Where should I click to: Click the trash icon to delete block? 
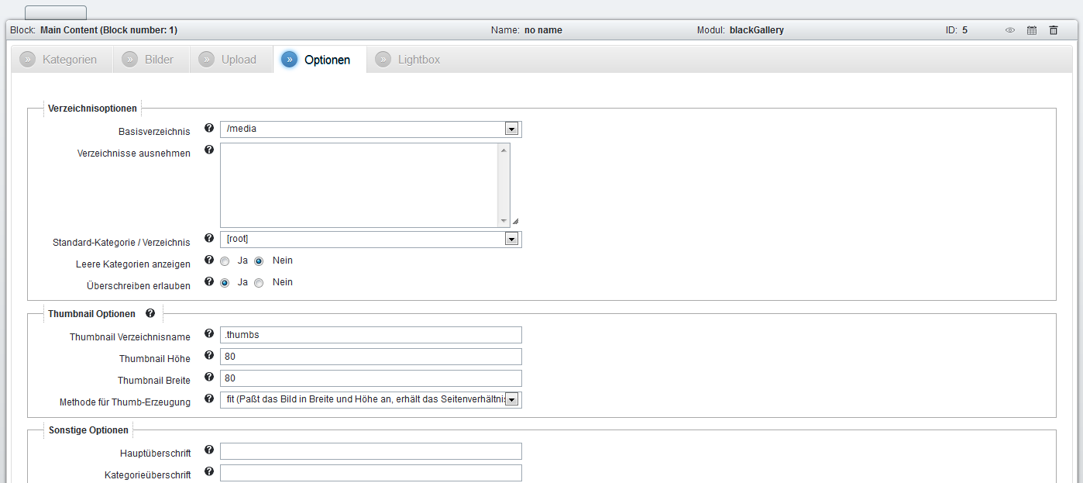point(1054,30)
